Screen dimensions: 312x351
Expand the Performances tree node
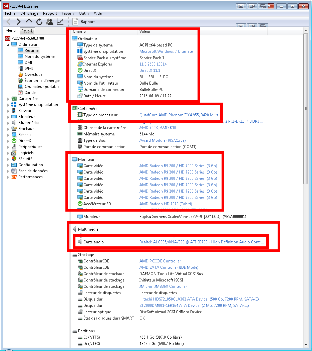[8, 177]
